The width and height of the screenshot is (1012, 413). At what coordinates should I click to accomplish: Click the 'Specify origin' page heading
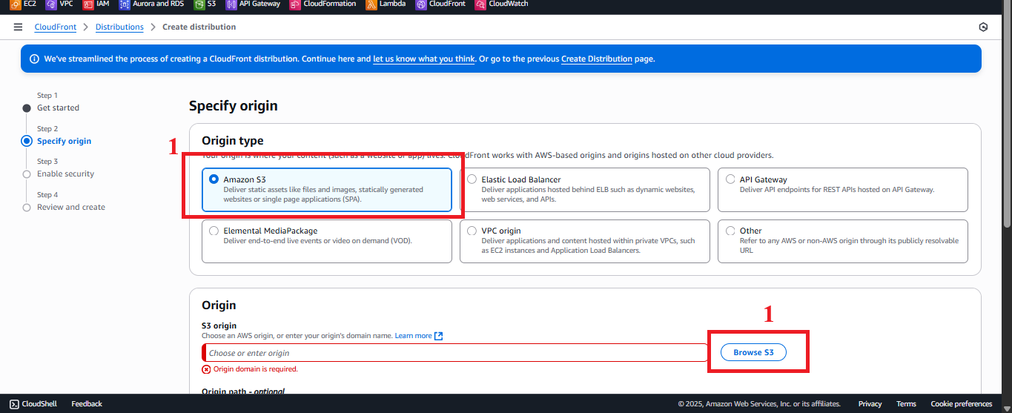[x=234, y=106]
